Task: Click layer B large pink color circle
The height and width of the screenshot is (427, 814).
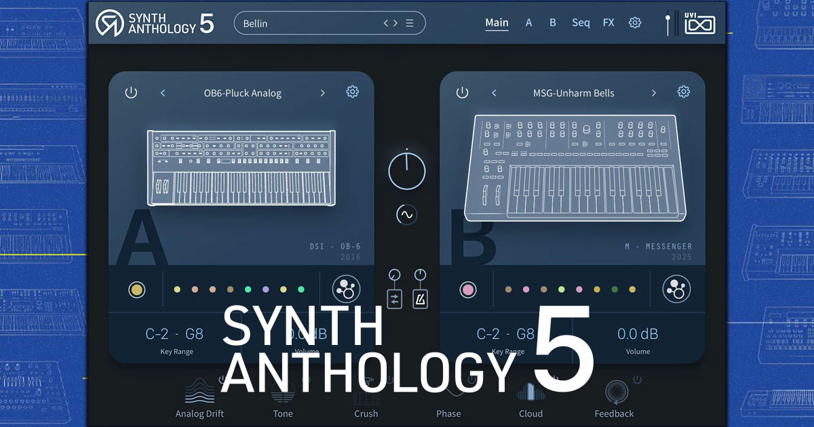Action: (x=468, y=290)
